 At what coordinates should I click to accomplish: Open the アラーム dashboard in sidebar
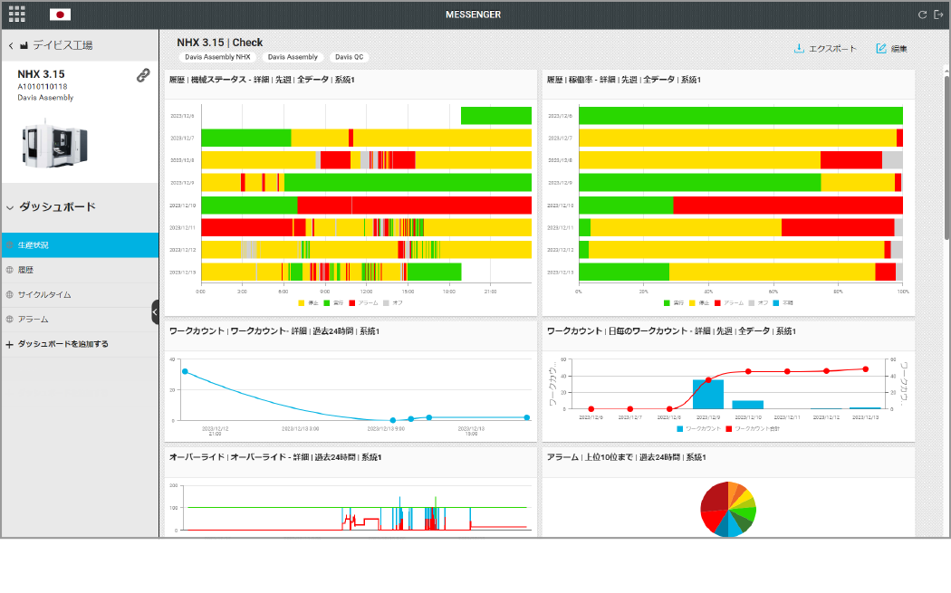point(80,319)
